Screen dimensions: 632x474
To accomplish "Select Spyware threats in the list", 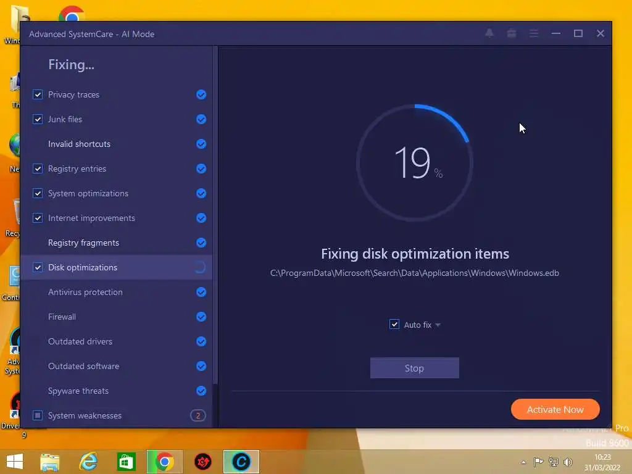I will coord(116,391).
